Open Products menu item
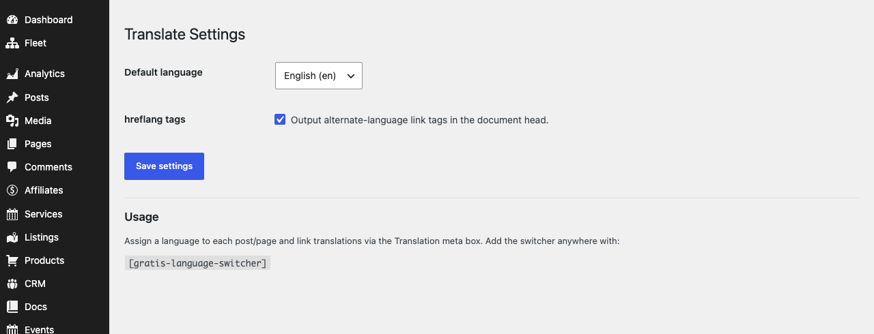 (55, 260)
